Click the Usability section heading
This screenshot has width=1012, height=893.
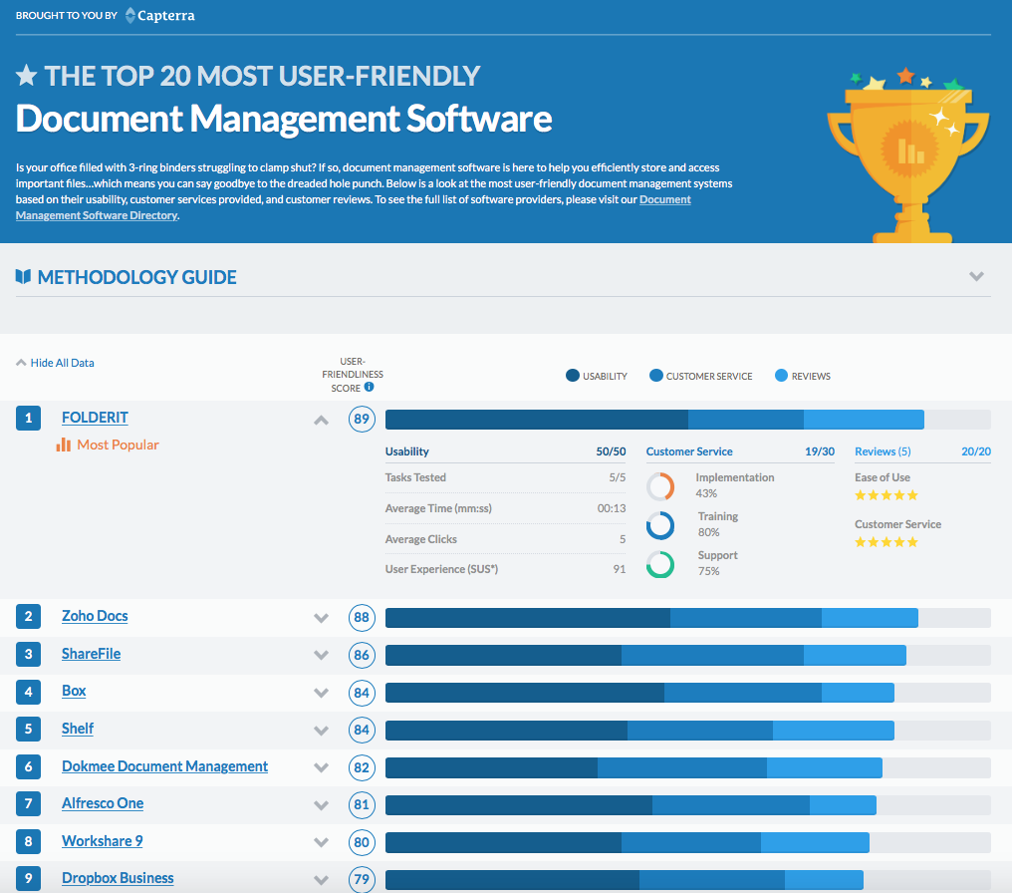(406, 451)
